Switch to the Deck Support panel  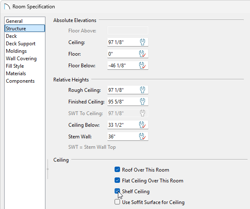(25, 44)
